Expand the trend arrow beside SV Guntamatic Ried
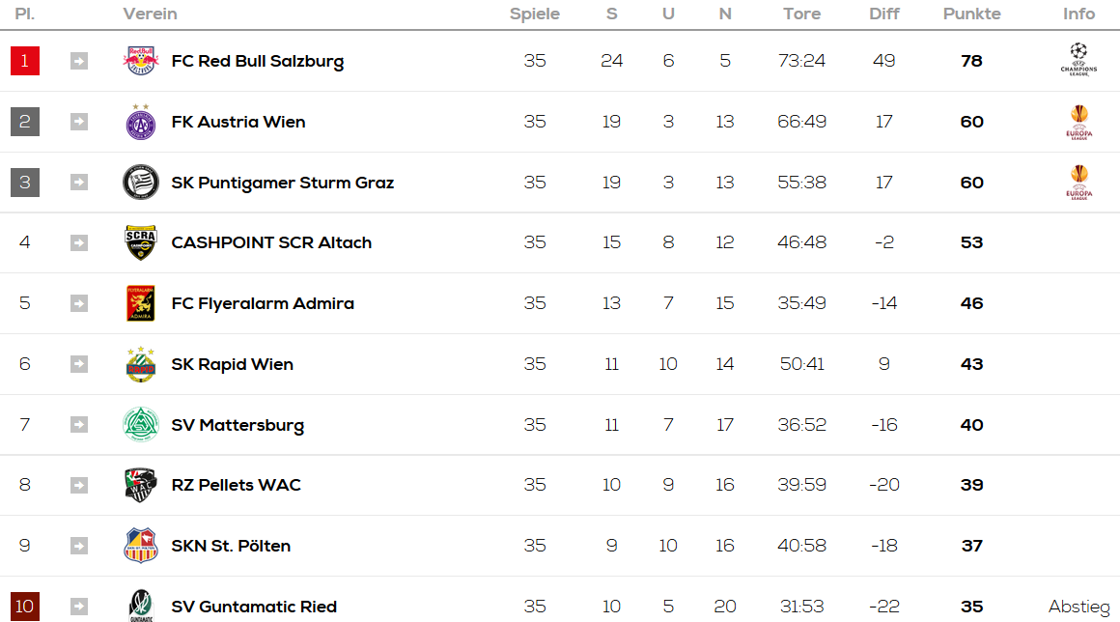The height and width of the screenshot is (622, 1120). click(78, 607)
